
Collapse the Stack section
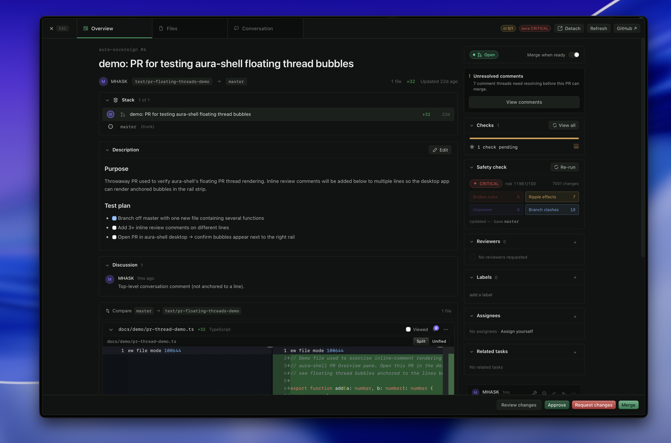pyautogui.click(x=107, y=100)
